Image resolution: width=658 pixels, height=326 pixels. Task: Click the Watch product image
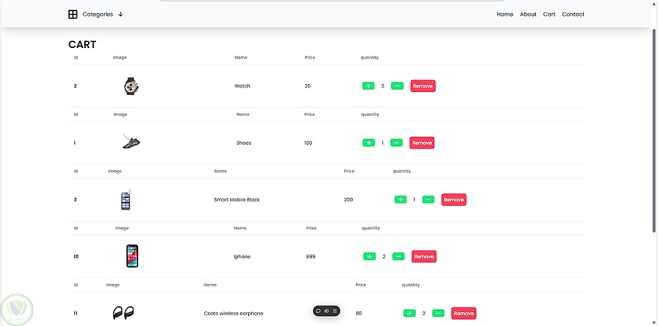pyautogui.click(x=131, y=86)
